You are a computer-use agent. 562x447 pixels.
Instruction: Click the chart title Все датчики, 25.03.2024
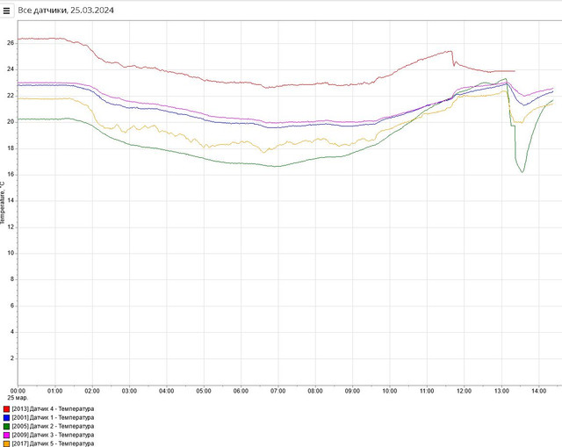pos(66,11)
